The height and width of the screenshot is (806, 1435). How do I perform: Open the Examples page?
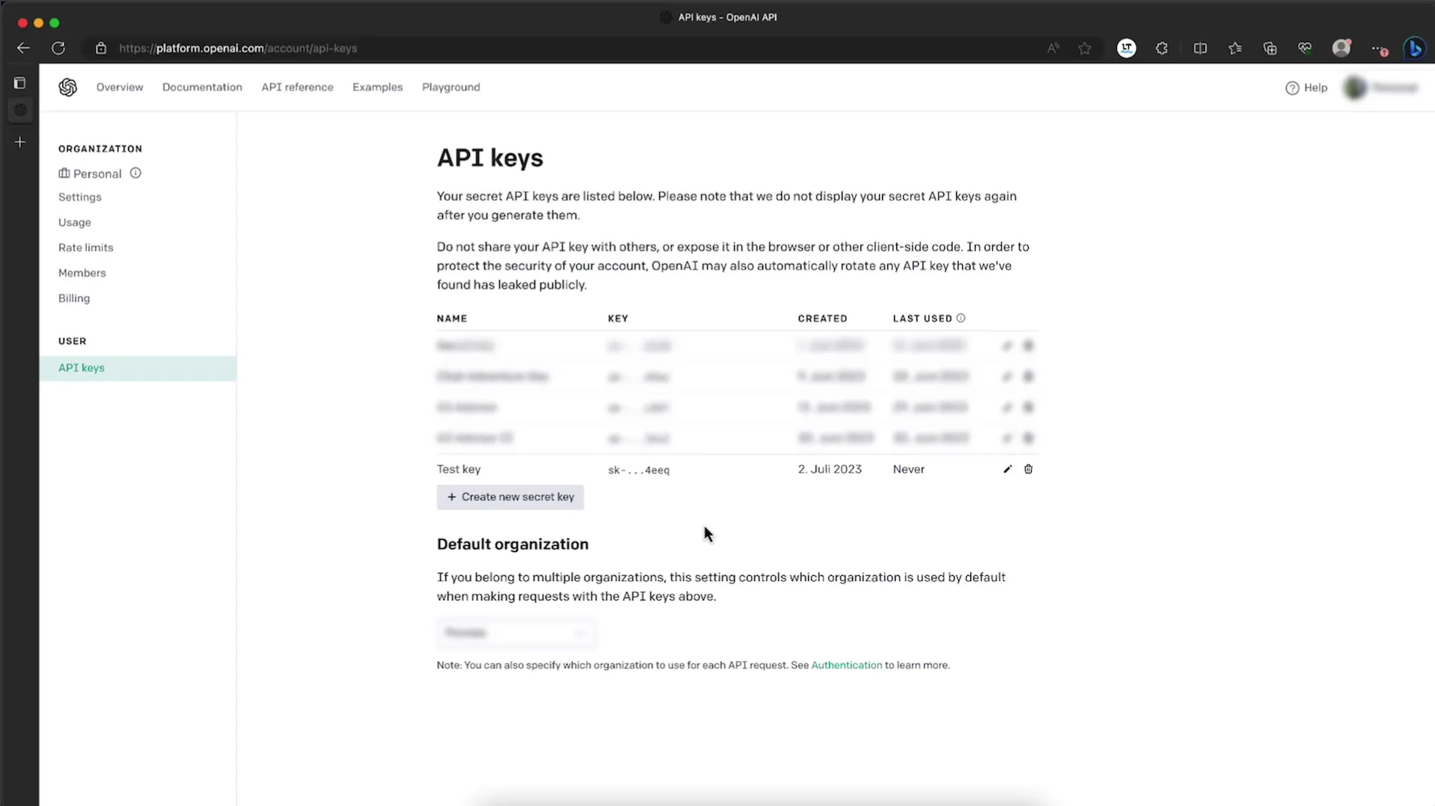pyautogui.click(x=377, y=87)
